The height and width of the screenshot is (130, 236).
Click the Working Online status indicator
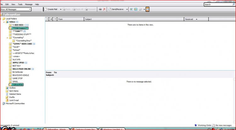(203, 125)
